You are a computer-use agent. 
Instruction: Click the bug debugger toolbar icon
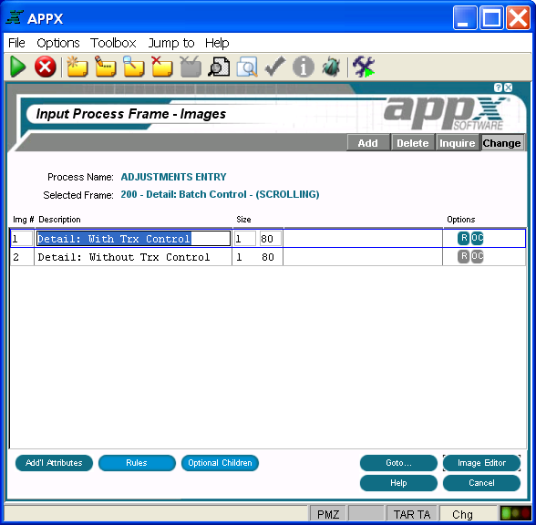click(x=331, y=67)
